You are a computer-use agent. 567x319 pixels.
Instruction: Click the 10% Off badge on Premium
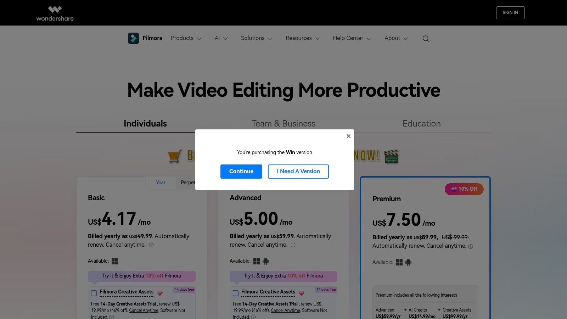pos(464,189)
